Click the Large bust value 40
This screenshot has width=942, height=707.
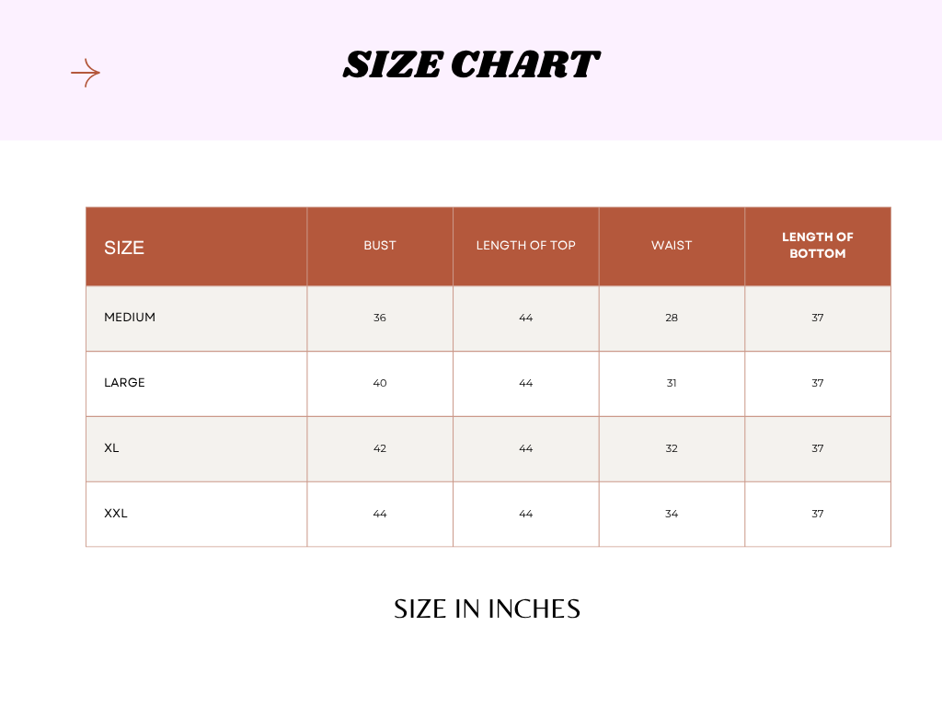(380, 383)
